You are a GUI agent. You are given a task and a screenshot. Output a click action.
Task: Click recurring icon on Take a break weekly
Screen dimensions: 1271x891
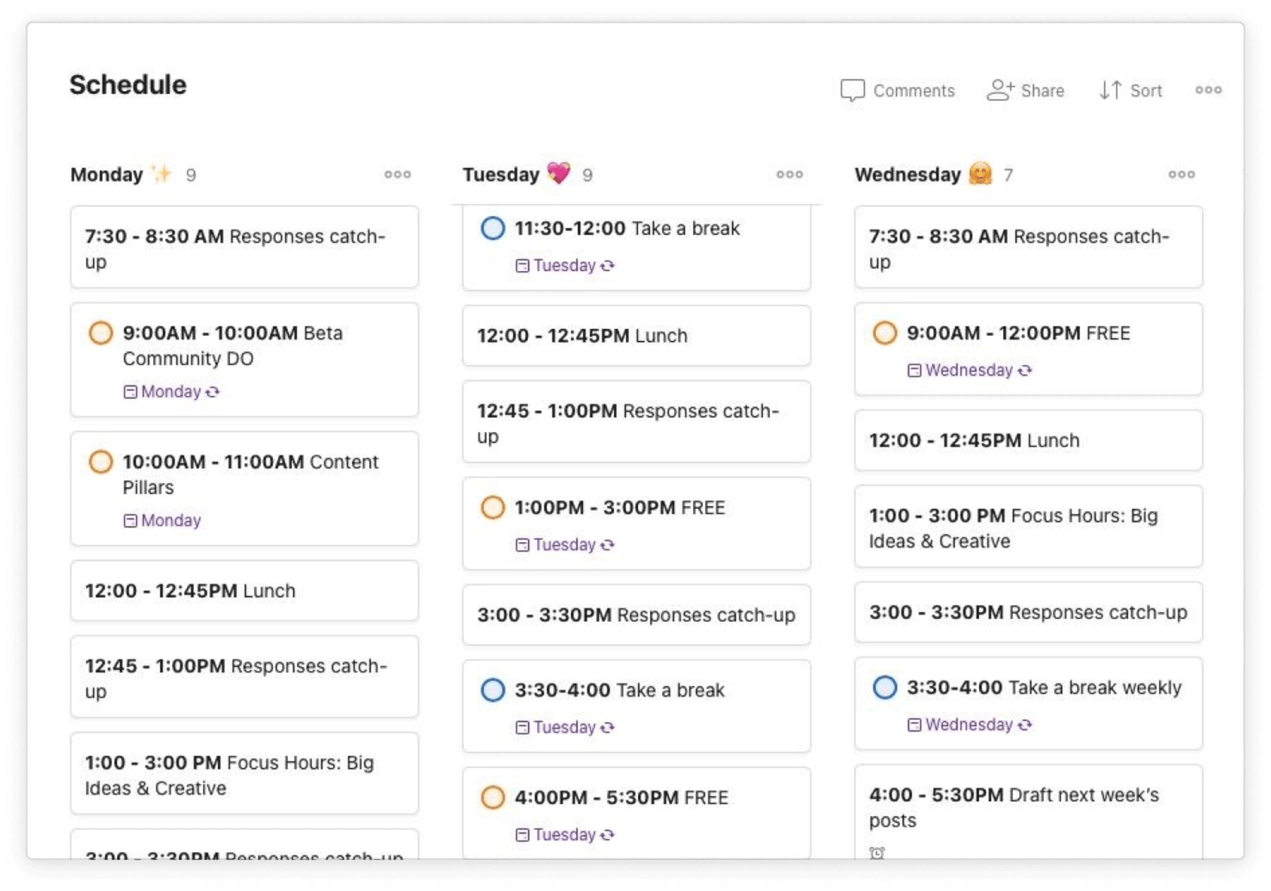tap(1025, 725)
